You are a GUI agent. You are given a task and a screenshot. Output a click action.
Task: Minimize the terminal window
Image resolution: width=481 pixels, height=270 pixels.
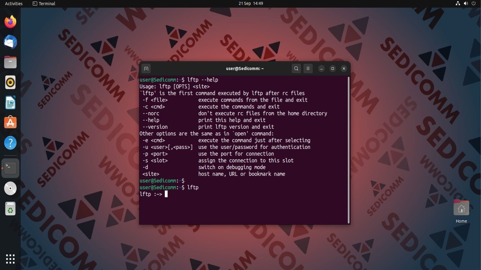point(321,68)
